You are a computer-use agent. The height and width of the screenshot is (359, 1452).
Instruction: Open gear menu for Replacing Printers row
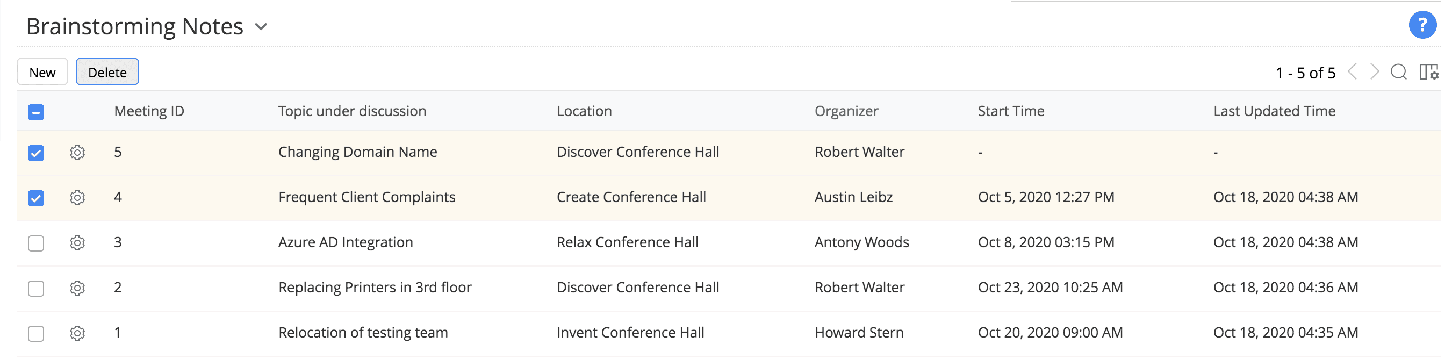coord(77,288)
